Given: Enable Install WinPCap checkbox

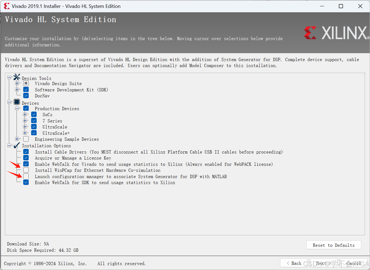Looking at the screenshot, I should tap(26, 170).
